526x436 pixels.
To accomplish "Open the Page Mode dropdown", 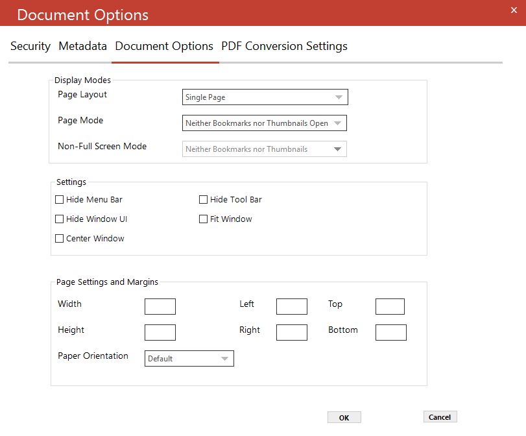I will [x=265, y=123].
